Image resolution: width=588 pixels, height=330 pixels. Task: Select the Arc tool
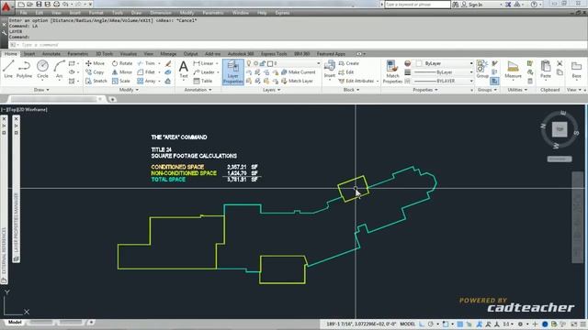pos(59,69)
